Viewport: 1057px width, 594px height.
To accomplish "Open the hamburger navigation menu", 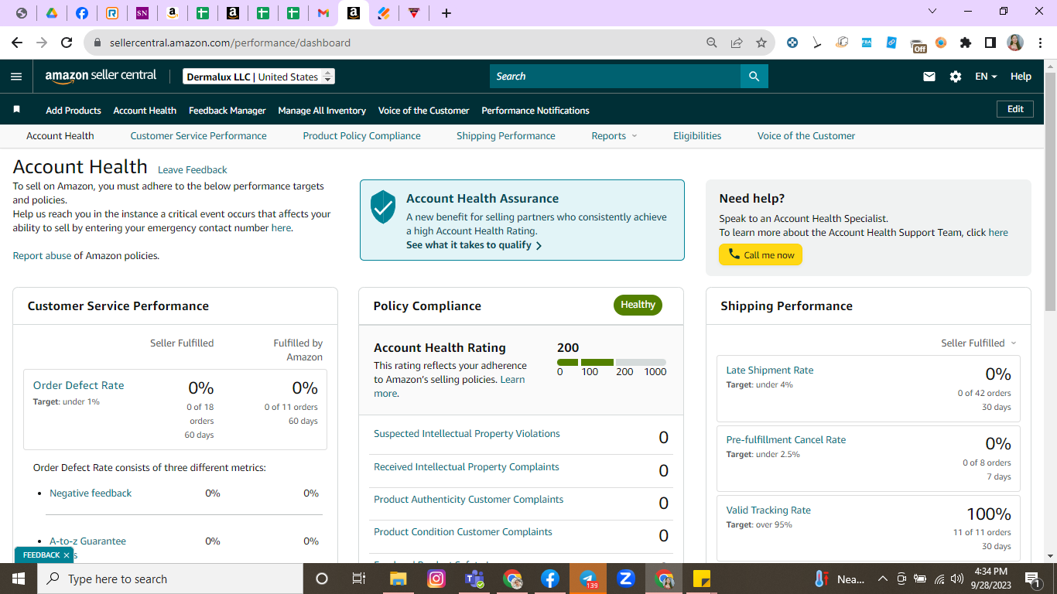I will tap(16, 77).
